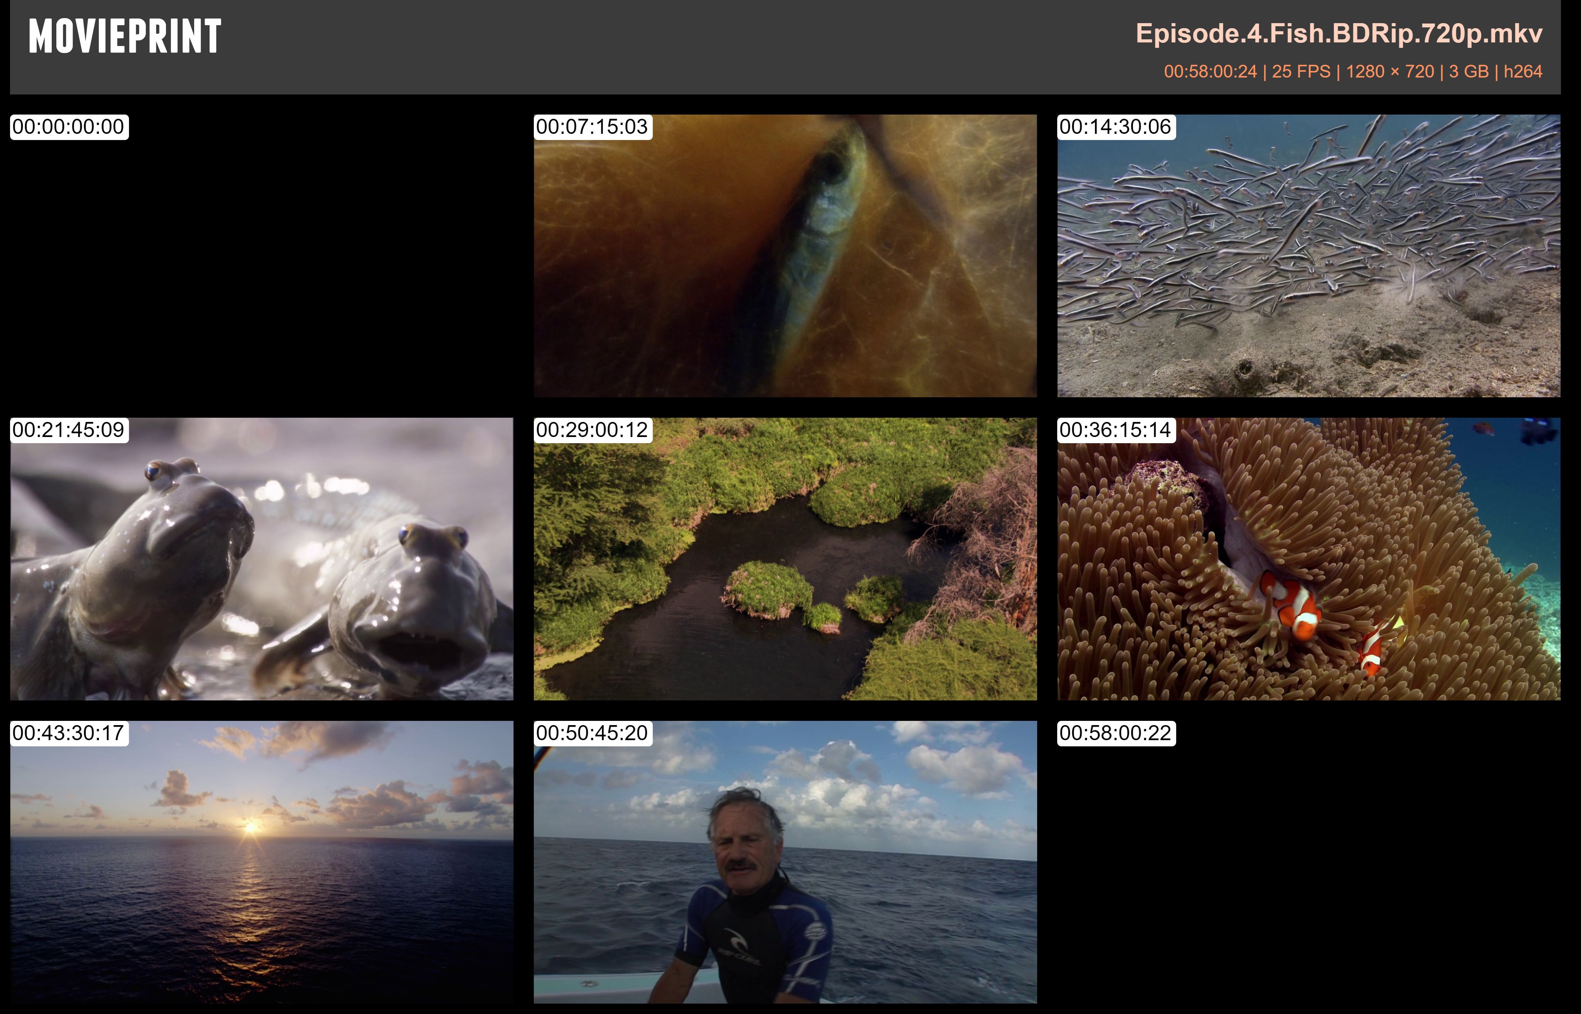Image resolution: width=1581 pixels, height=1014 pixels.
Task: Click the 00:43:30:17 timecode label
Action: (x=68, y=733)
